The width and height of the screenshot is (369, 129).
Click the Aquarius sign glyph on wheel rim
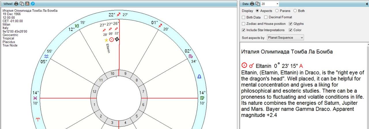coord(46,57)
